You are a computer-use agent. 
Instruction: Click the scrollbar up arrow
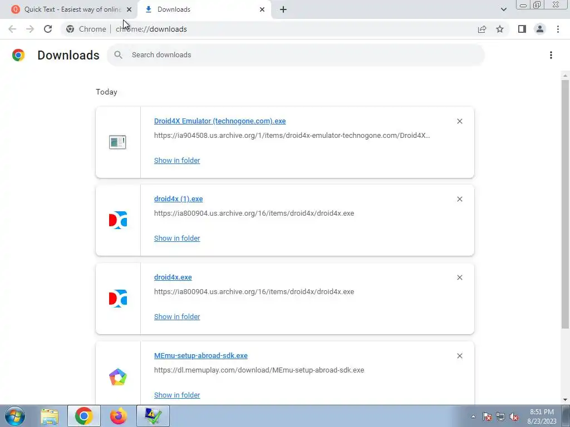[x=565, y=76]
